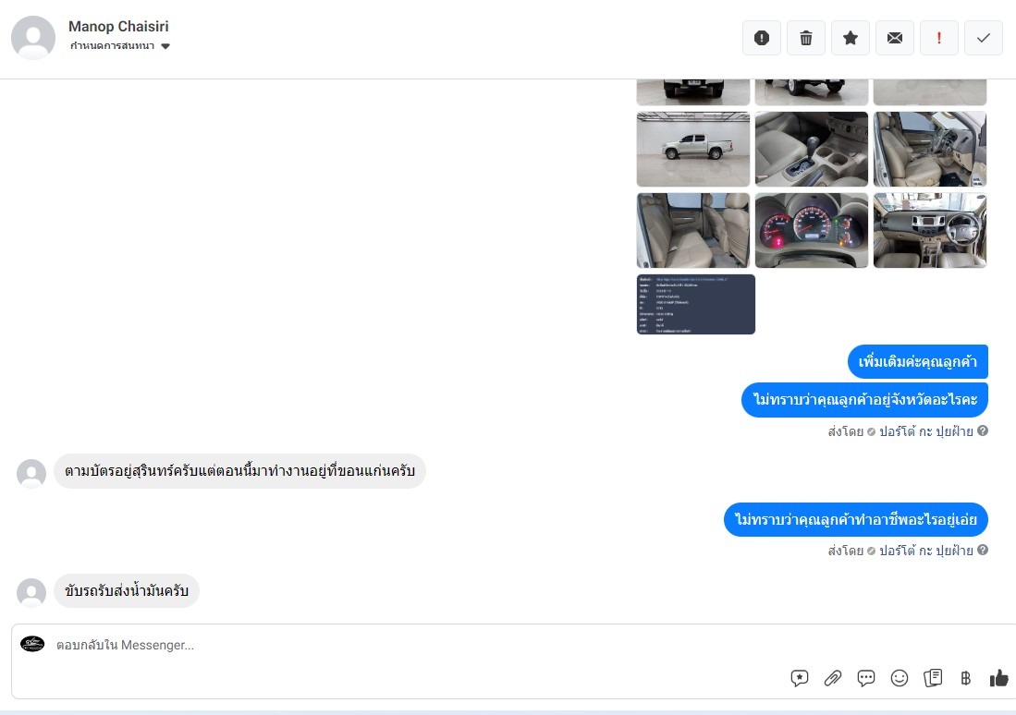Open help icon beside second sent-by label
The image size is (1016, 715).
point(983,550)
